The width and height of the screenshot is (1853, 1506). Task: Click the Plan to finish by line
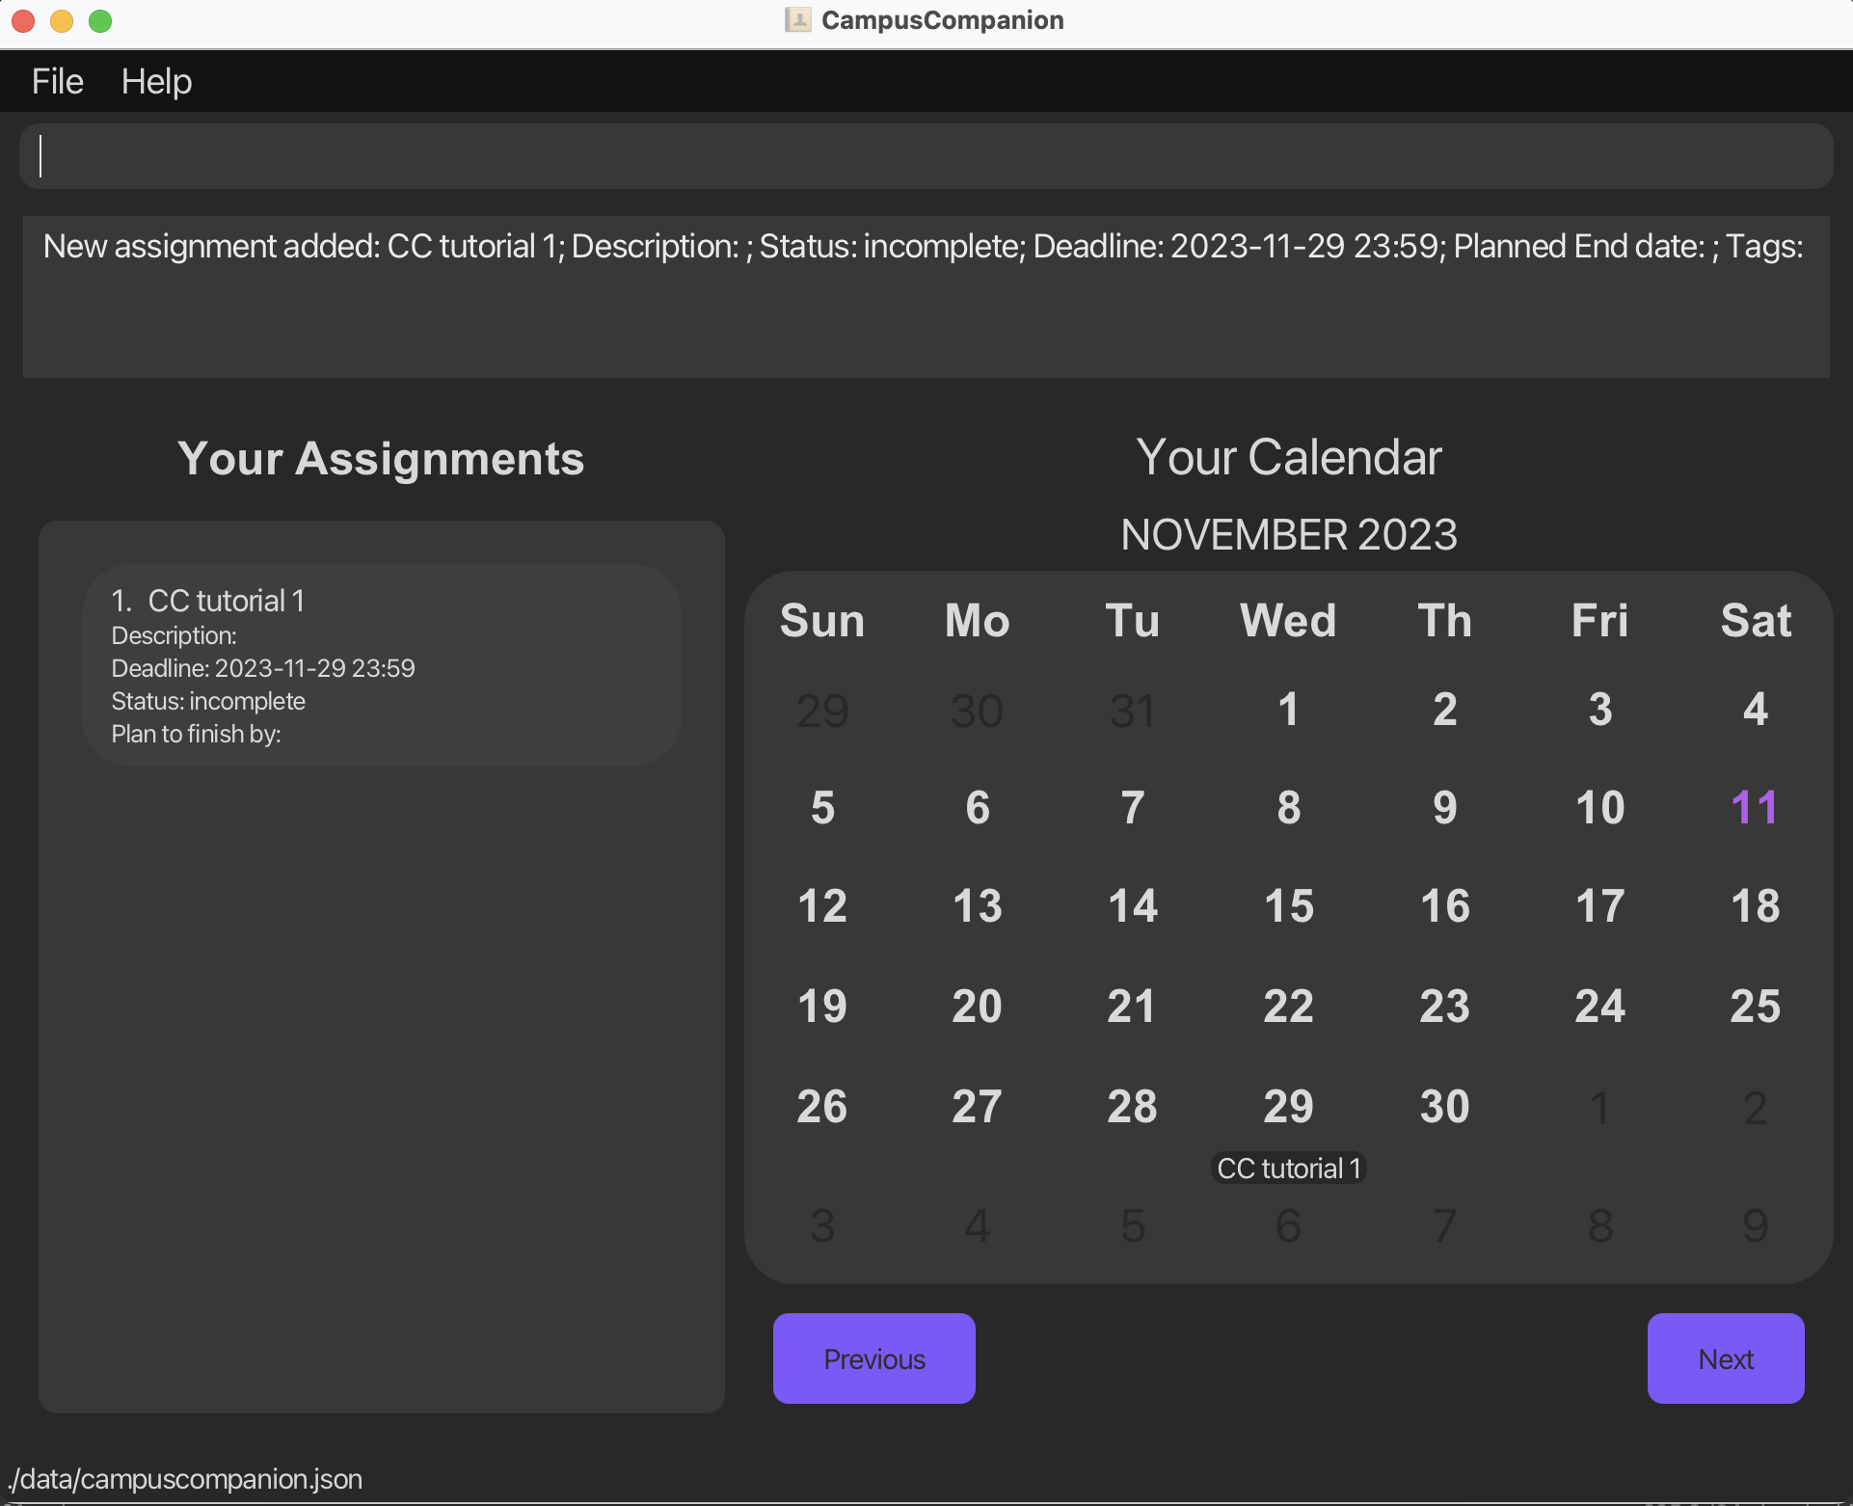pos(197,734)
